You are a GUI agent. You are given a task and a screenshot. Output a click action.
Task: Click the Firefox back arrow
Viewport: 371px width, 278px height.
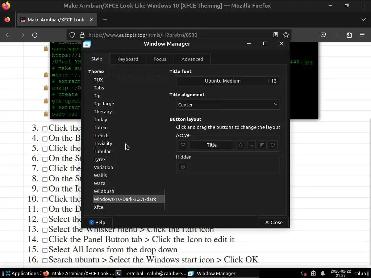tap(9, 35)
